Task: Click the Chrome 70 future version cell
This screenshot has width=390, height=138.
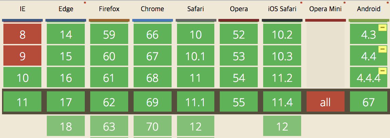Action: (153, 126)
